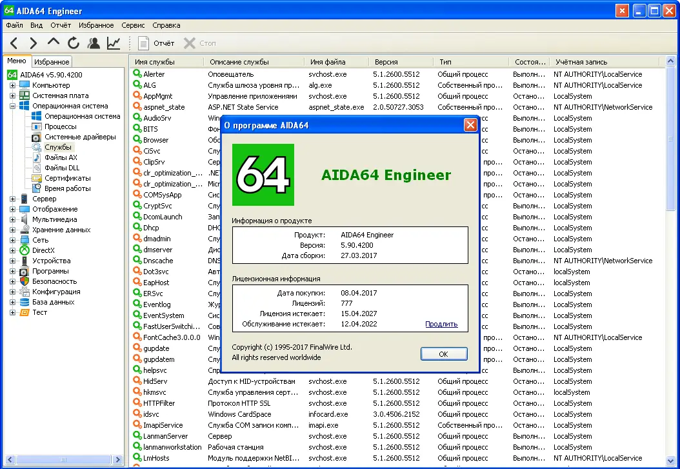Click the Alerter service icon
The image size is (680, 469).
coord(137,74)
